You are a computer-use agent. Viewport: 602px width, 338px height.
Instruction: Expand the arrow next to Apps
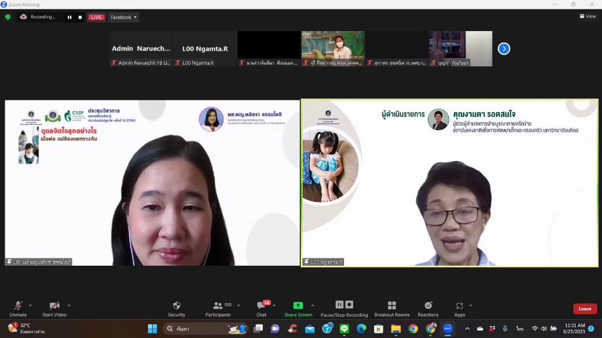click(x=471, y=305)
